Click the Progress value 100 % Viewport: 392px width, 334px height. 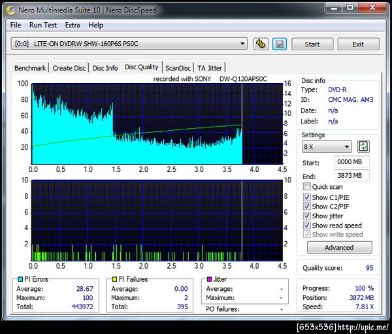[x=365, y=288]
